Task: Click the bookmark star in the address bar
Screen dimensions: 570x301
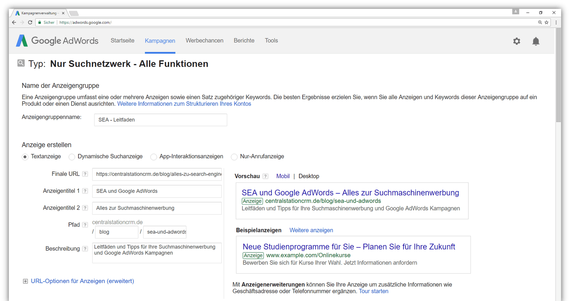Action: (x=546, y=22)
